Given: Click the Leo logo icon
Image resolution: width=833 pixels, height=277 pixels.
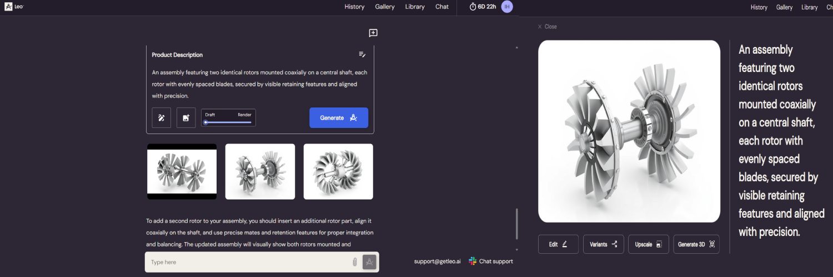Looking at the screenshot, I should coord(8,7).
